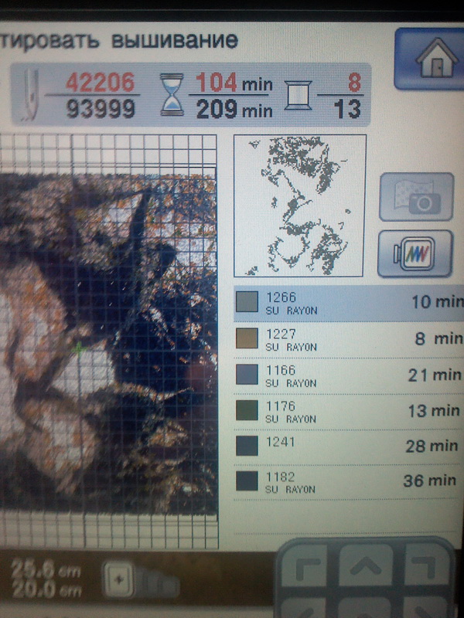Click the 8 min duration
The height and width of the screenshot is (618, 464).
438,338
